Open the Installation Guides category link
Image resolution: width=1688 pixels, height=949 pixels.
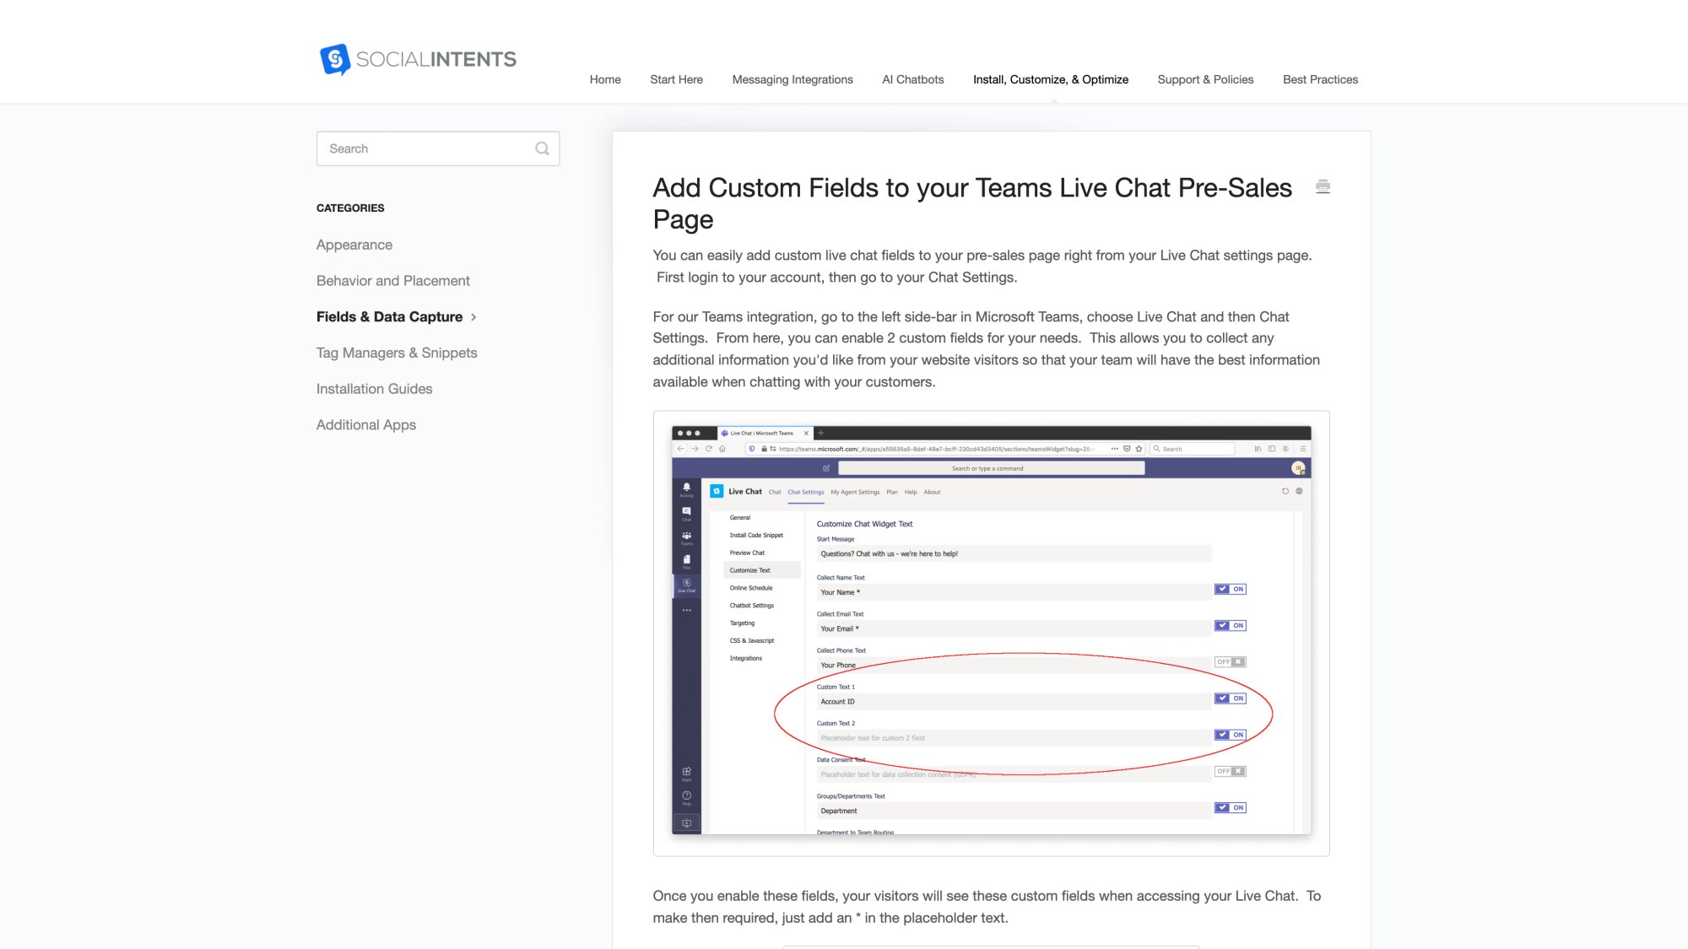(x=374, y=389)
